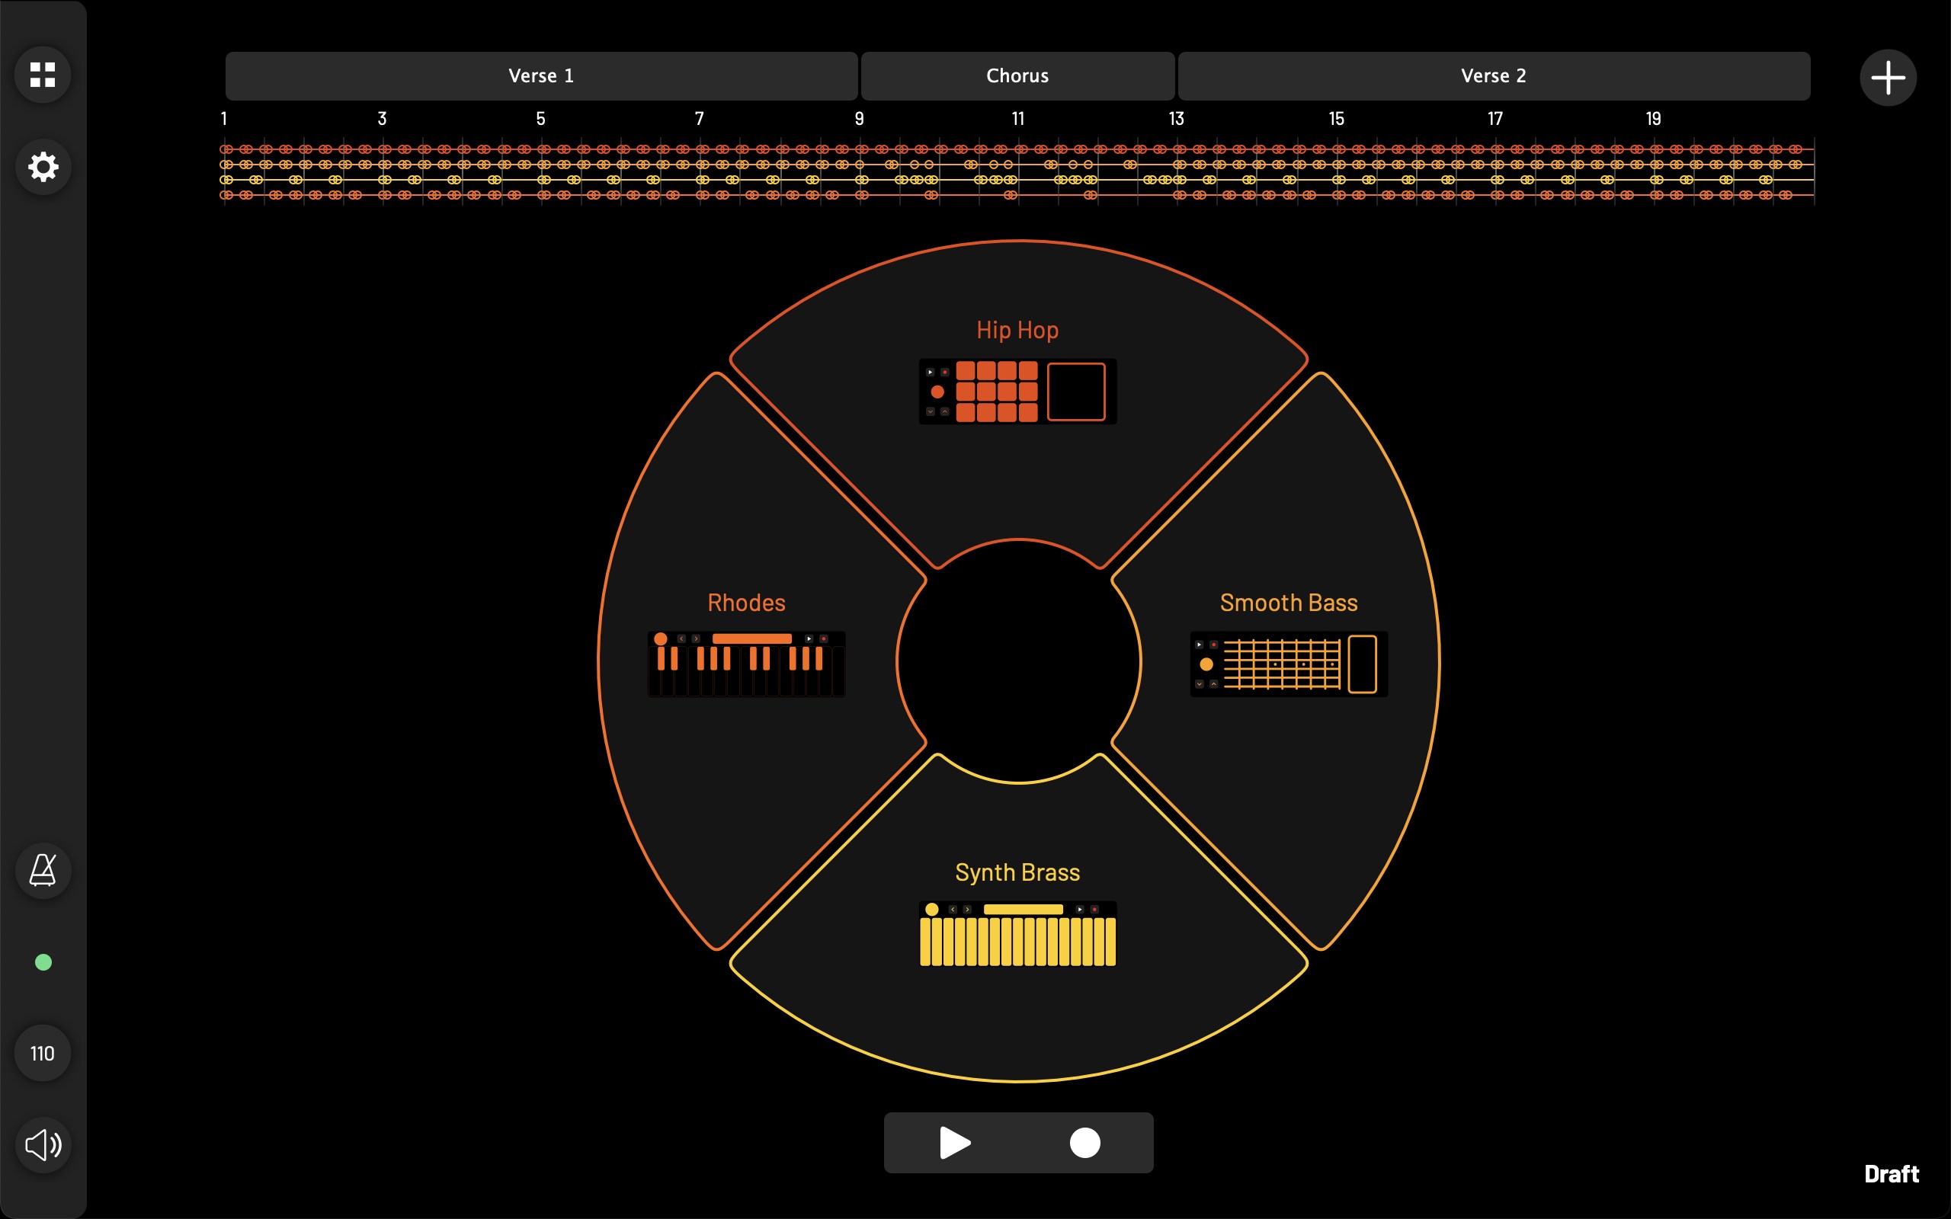Open the 110 tempo setting

pyautogui.click(x=43, y=1053)
